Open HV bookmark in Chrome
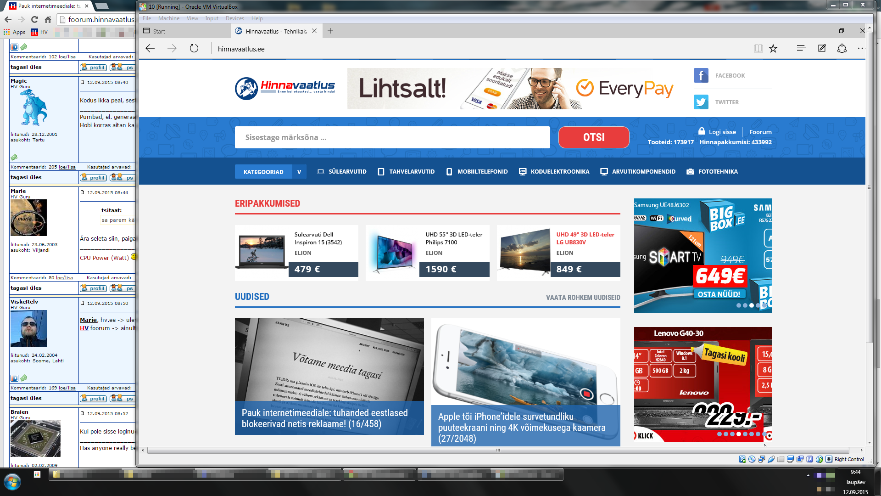The image size is (881, 496). [39, 32]
